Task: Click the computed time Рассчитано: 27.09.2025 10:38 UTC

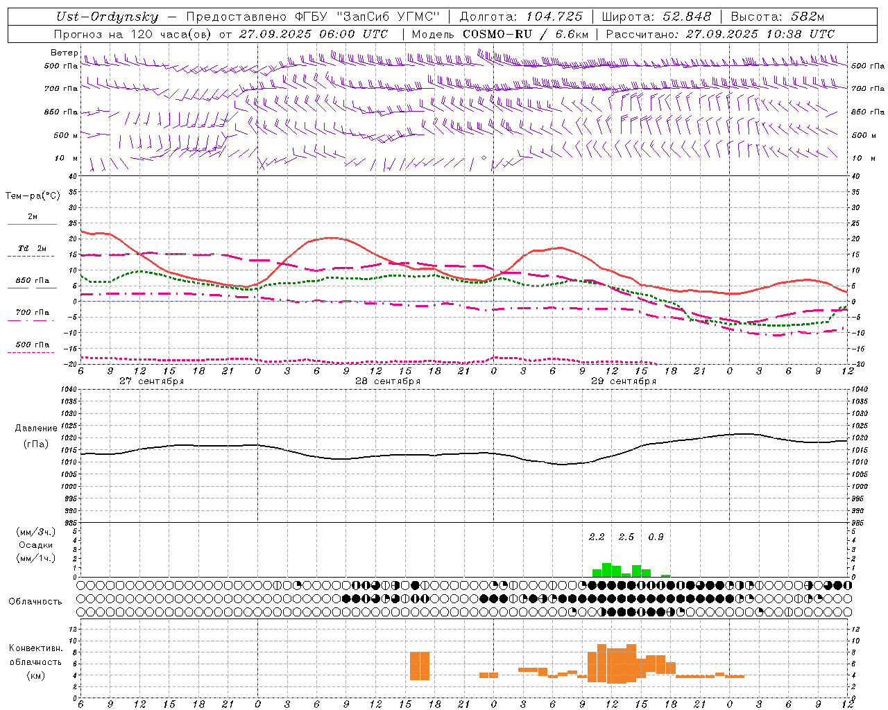Action: pos(720,34)
